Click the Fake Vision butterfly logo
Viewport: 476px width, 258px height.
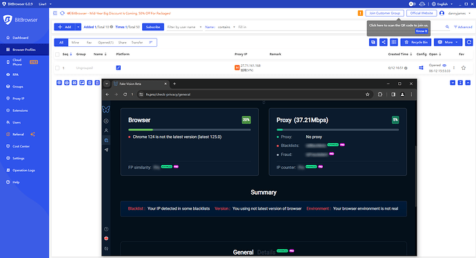click(106, 109)
